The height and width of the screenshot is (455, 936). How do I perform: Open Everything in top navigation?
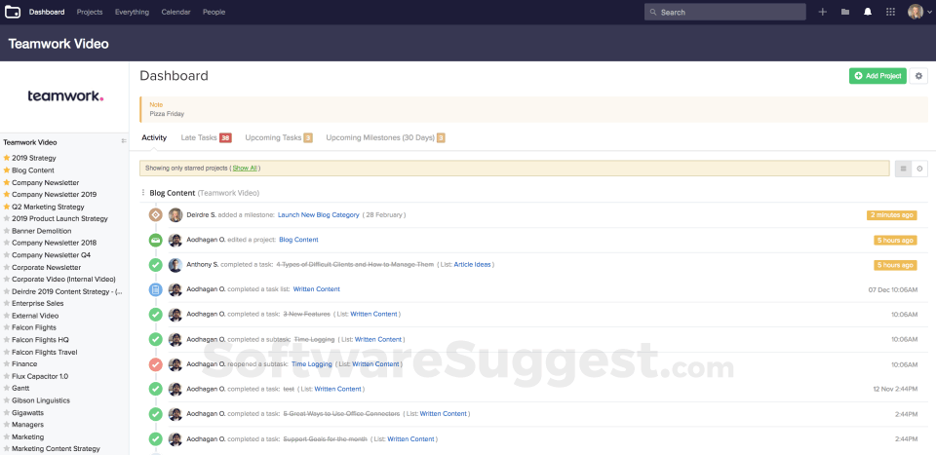click(132, 12)
